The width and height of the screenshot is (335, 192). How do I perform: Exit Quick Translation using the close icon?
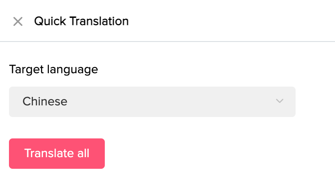[x=18, y=21]
